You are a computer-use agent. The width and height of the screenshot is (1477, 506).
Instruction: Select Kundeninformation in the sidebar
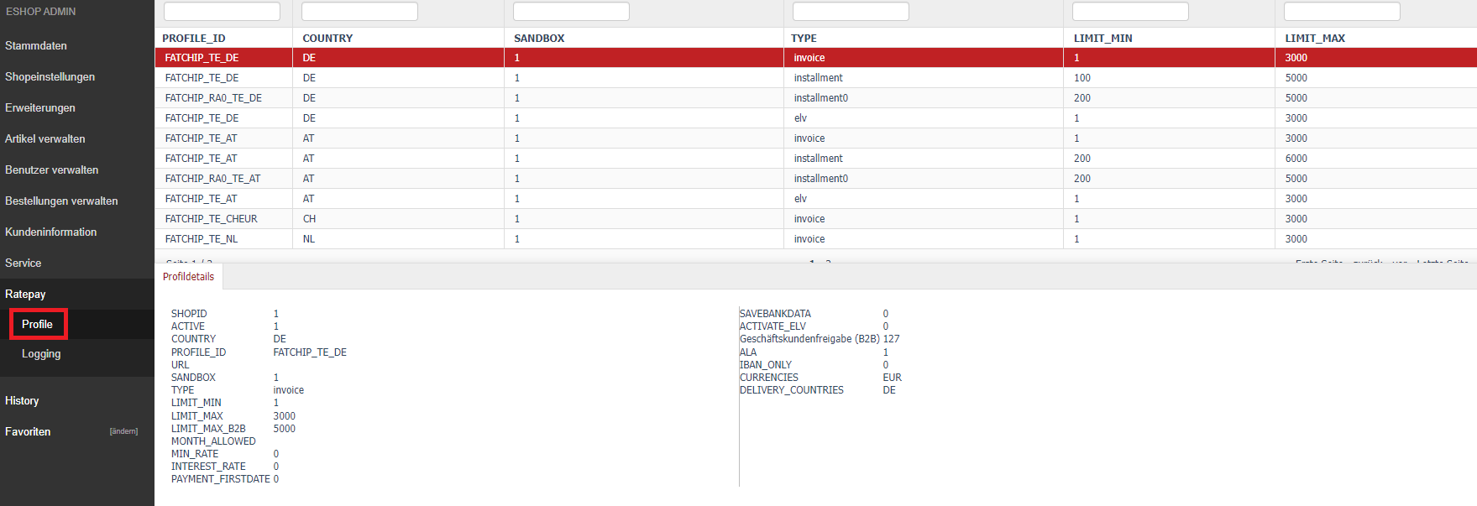tap(51, 232)
